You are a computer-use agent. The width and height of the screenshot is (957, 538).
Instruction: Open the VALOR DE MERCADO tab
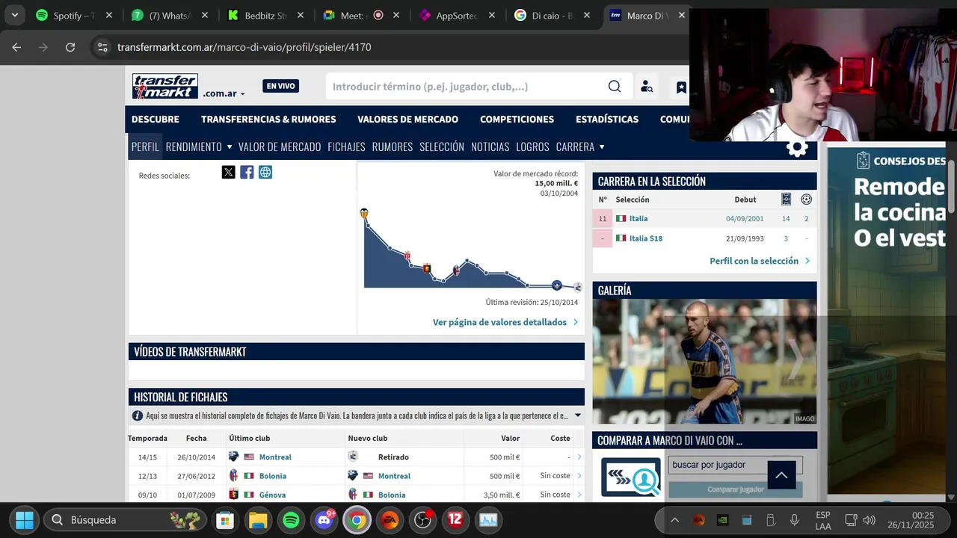point(280,146)
